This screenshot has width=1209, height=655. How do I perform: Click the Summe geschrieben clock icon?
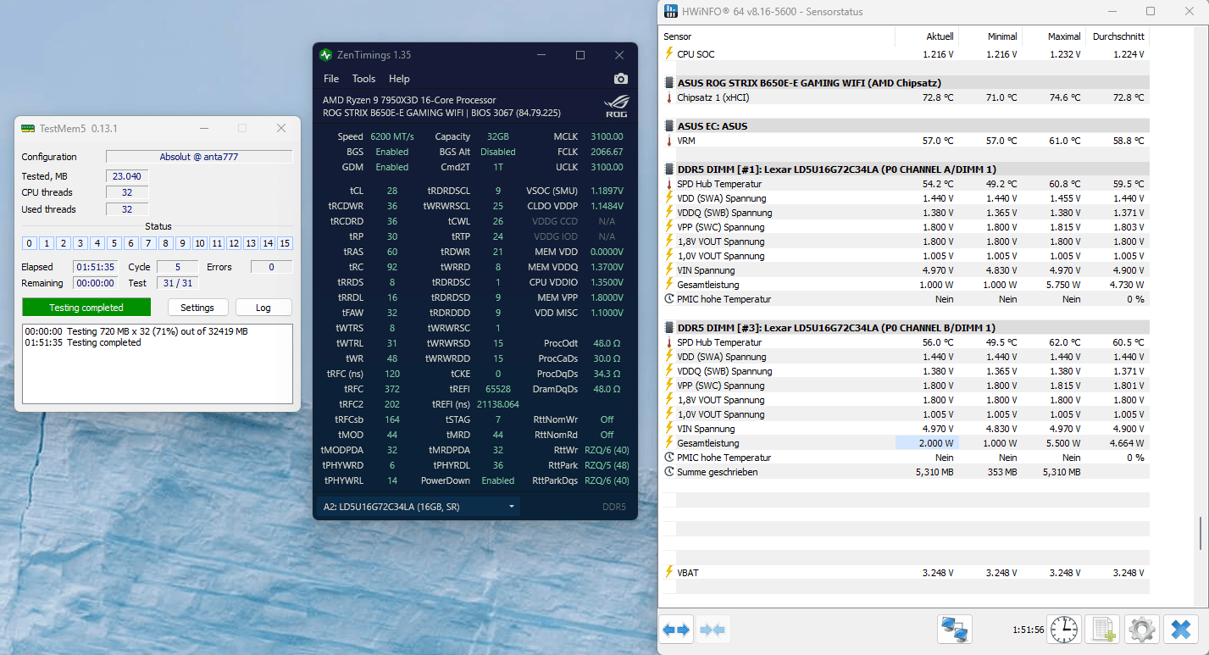click(x=669, y=472)
